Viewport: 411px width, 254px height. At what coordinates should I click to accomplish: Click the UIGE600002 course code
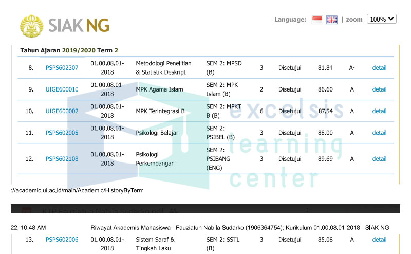62,111
